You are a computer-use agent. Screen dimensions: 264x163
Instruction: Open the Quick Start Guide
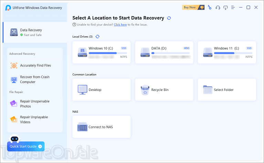[26, 146]
